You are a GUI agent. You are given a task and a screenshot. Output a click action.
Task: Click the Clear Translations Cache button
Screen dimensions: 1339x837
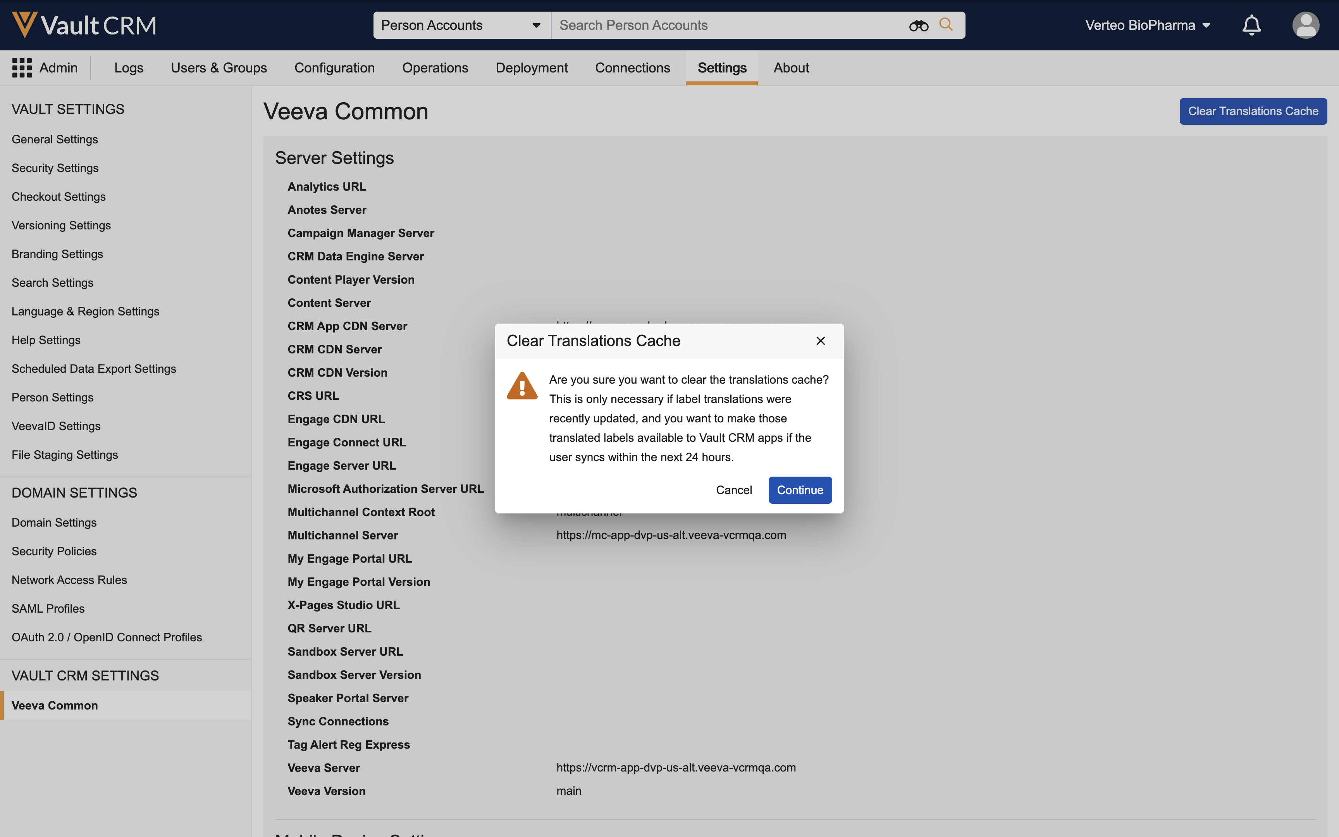click(1253, 111)
